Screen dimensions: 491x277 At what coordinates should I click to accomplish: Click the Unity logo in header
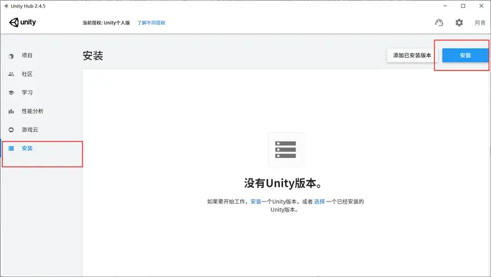[22, 22]
